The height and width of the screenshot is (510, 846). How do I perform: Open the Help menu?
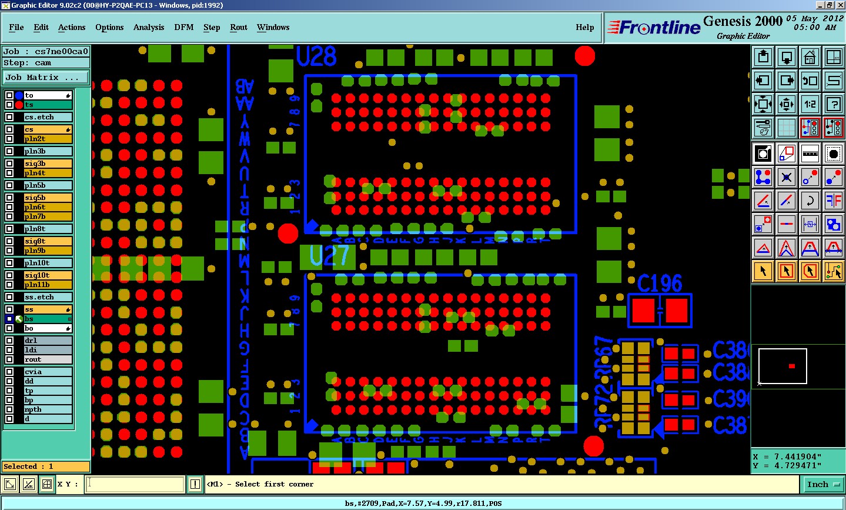click(x=585, y=27)
